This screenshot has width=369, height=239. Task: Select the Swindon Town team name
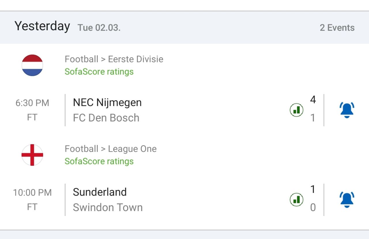(108, 207)
